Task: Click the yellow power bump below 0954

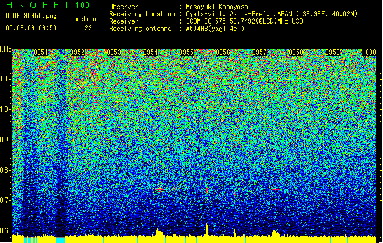Action: point(160,232)
